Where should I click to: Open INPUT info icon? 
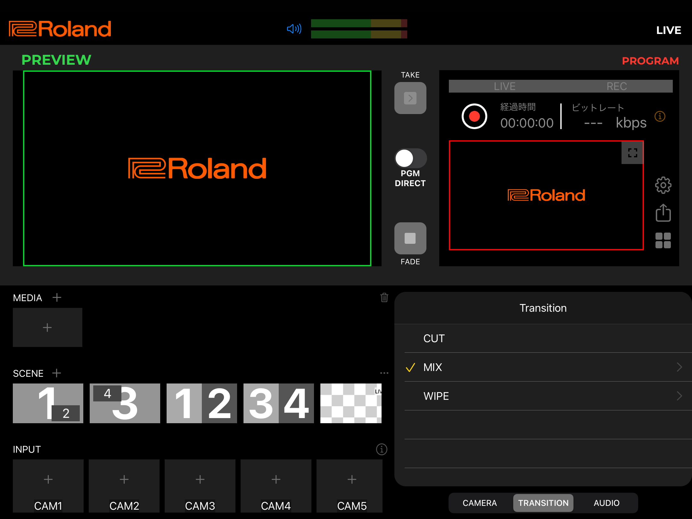point(382,449)
